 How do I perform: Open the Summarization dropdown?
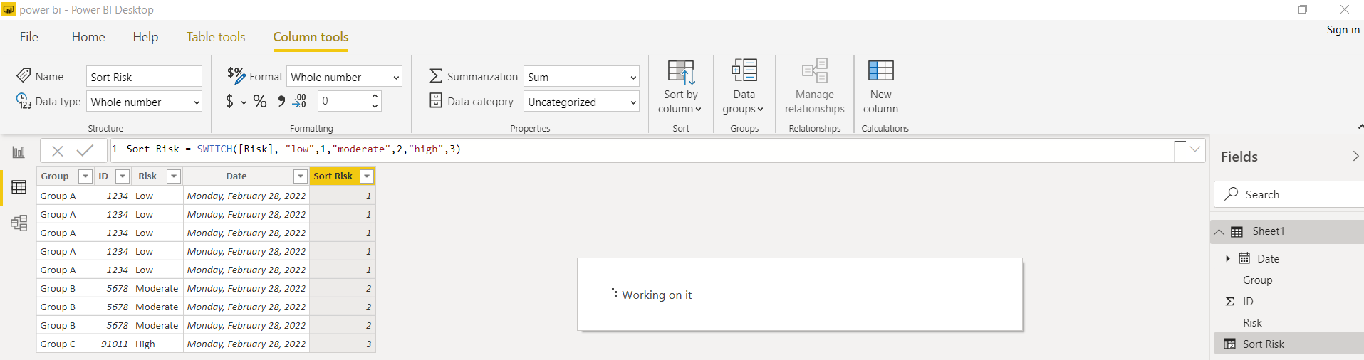tap(581, 77)
